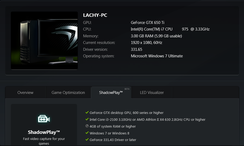Screen dimensions: 244x146
Task: Click the Fast video capture description text
Action: [44, 141]
